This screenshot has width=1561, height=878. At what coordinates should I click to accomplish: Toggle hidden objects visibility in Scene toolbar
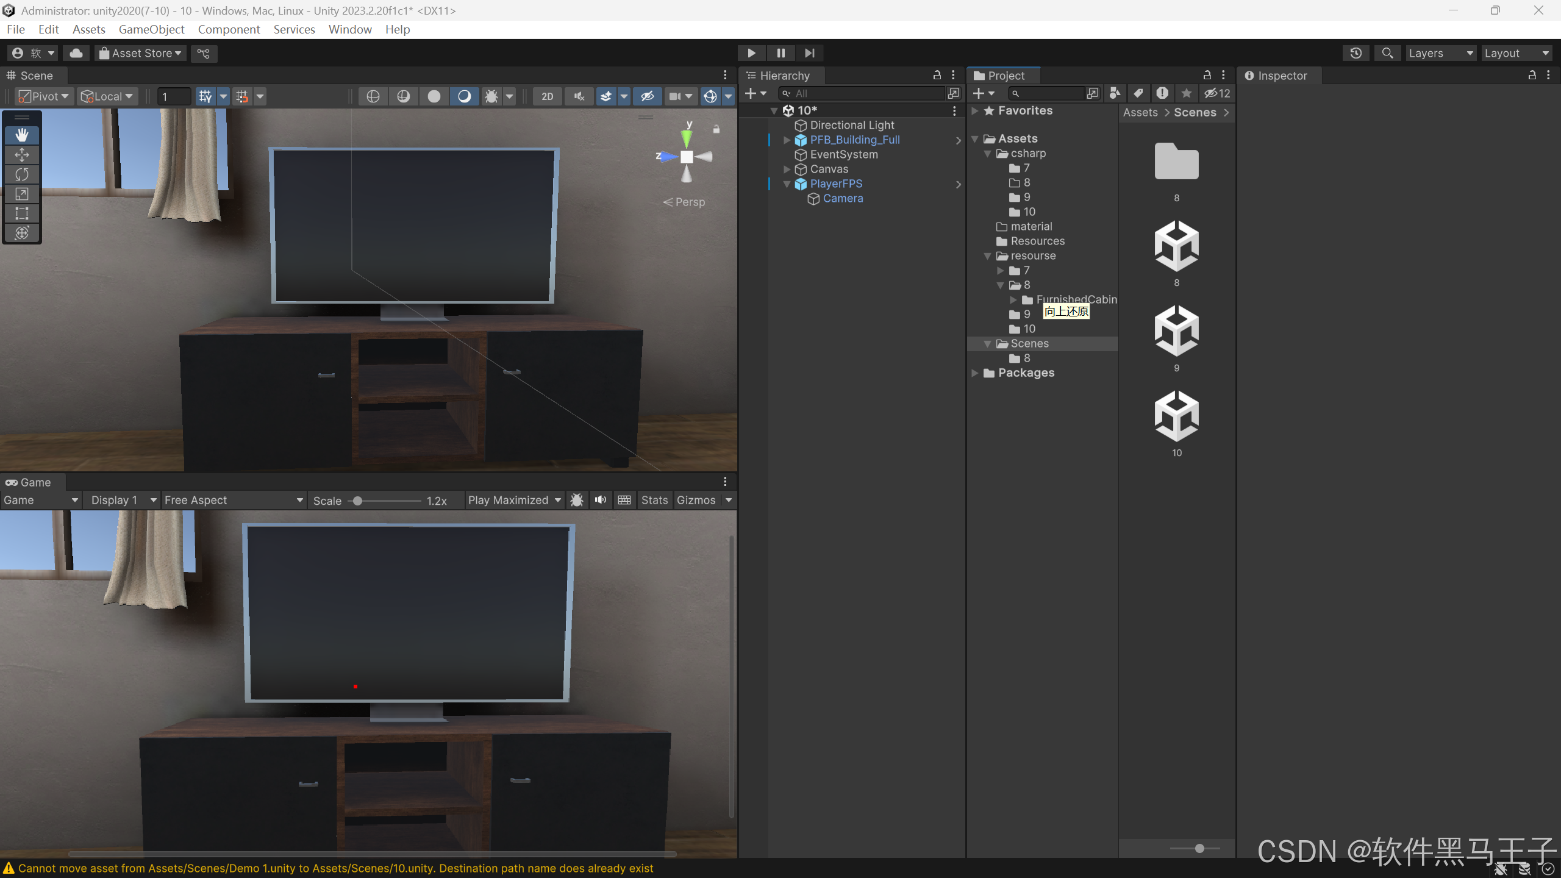[x=647, y=96]
